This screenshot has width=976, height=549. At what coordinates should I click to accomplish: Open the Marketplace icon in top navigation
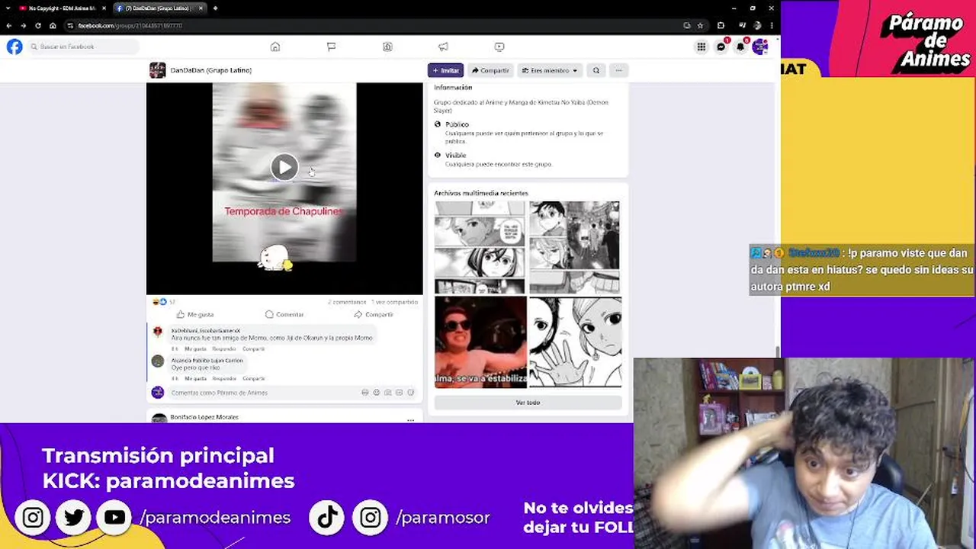click(x=387, y=47)
